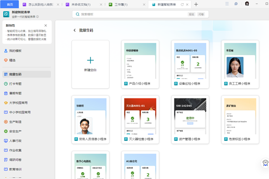Screen dimensions: 269x179
Task: Click 搜索 button in search bar
Action: point(191,14)
